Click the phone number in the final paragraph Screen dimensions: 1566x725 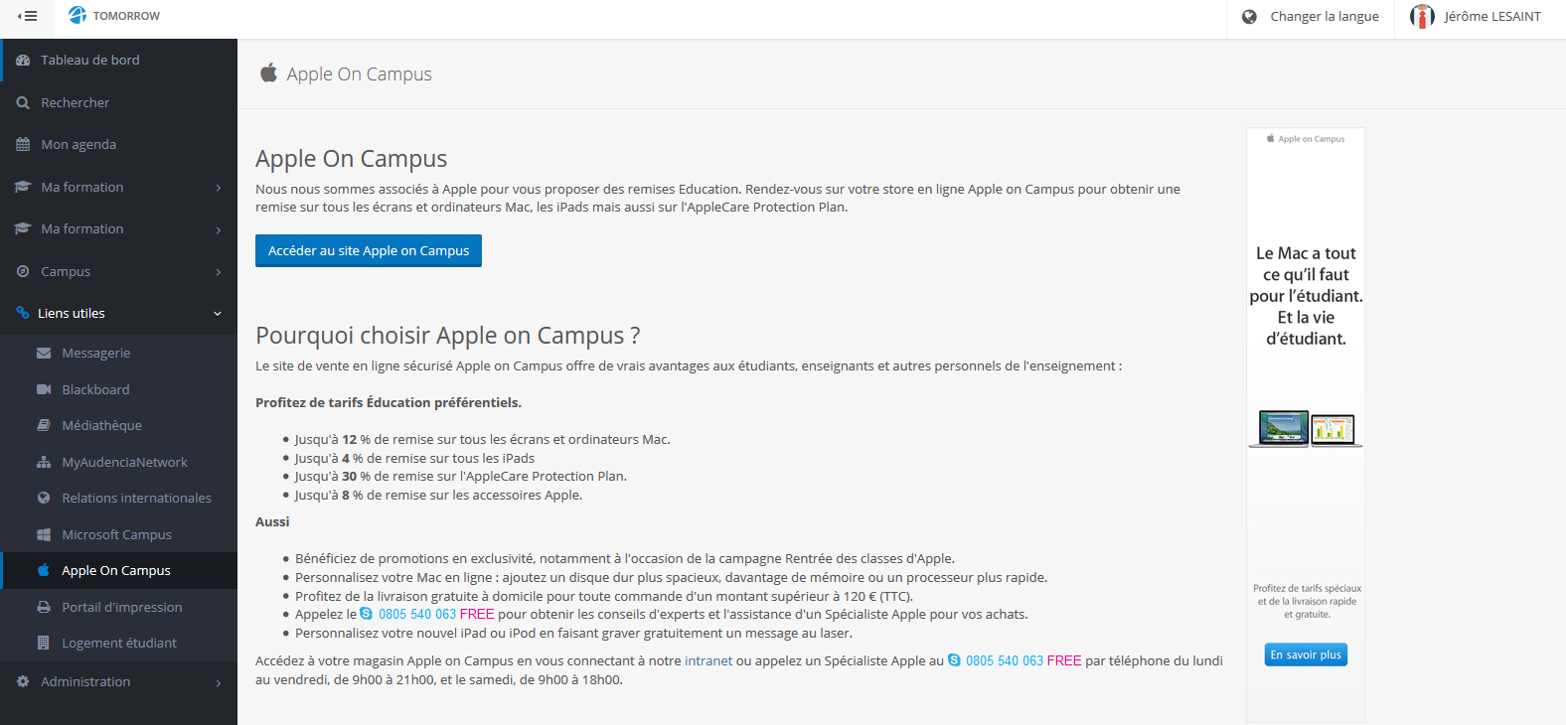point(1005,660)
